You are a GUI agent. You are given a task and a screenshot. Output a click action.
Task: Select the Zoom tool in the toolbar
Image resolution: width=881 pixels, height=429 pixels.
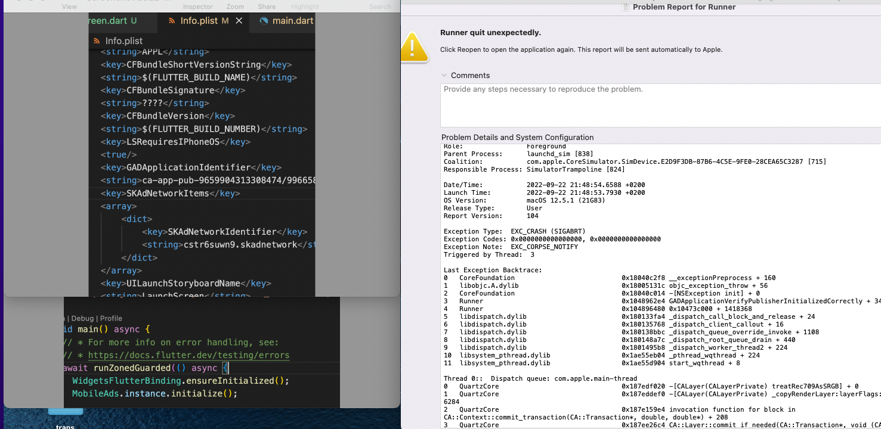(x=234, y=7)
